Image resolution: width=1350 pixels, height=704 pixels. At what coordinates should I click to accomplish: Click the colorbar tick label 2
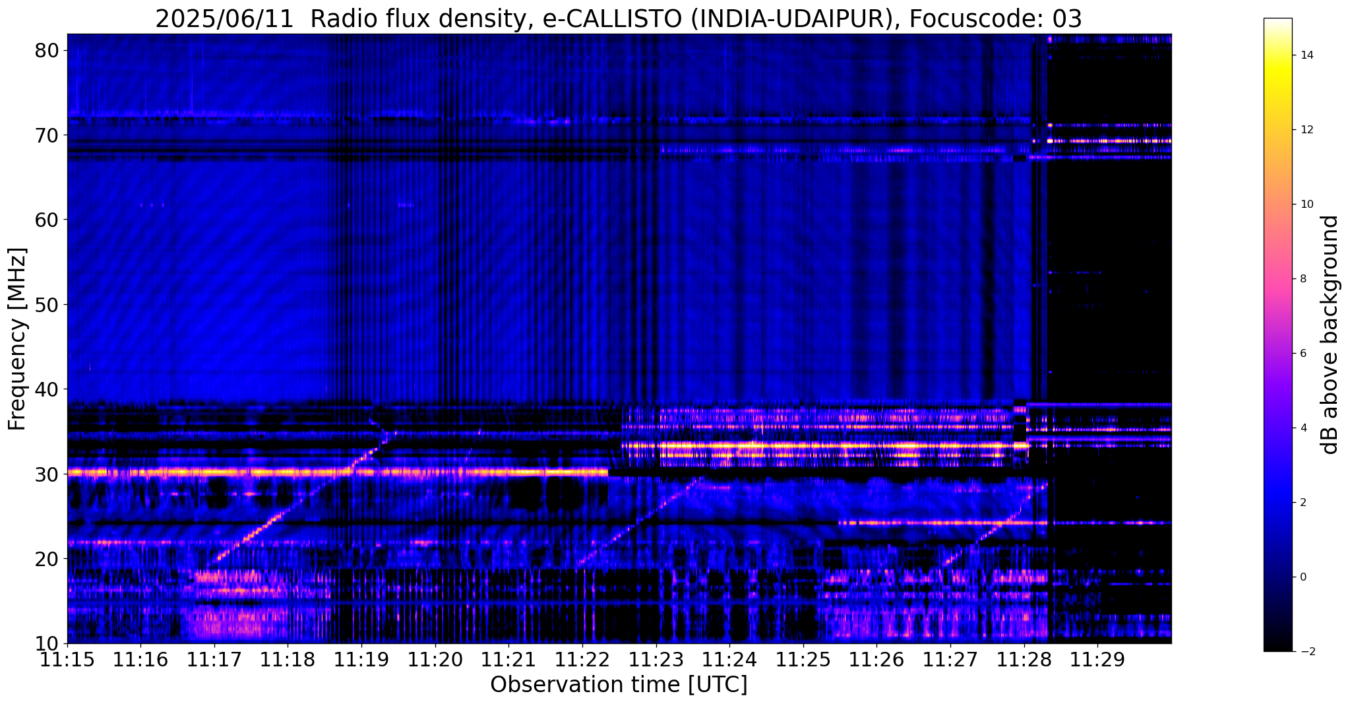pyautogui.click(x=1303, y=503)
